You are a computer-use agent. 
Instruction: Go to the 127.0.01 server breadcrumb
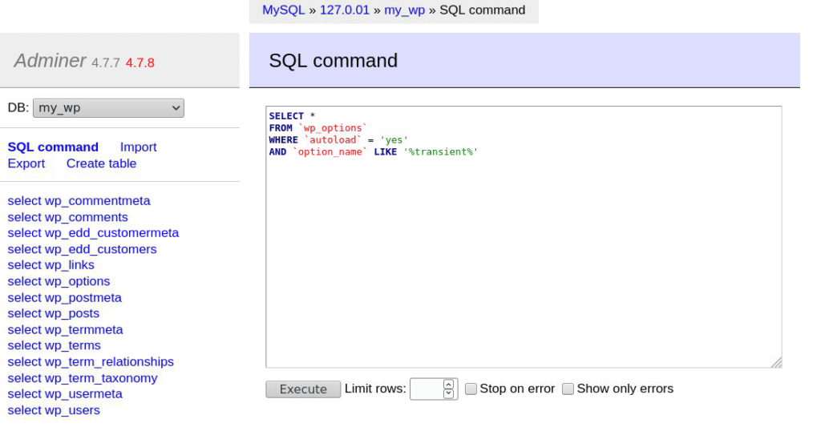pos(345,10)
